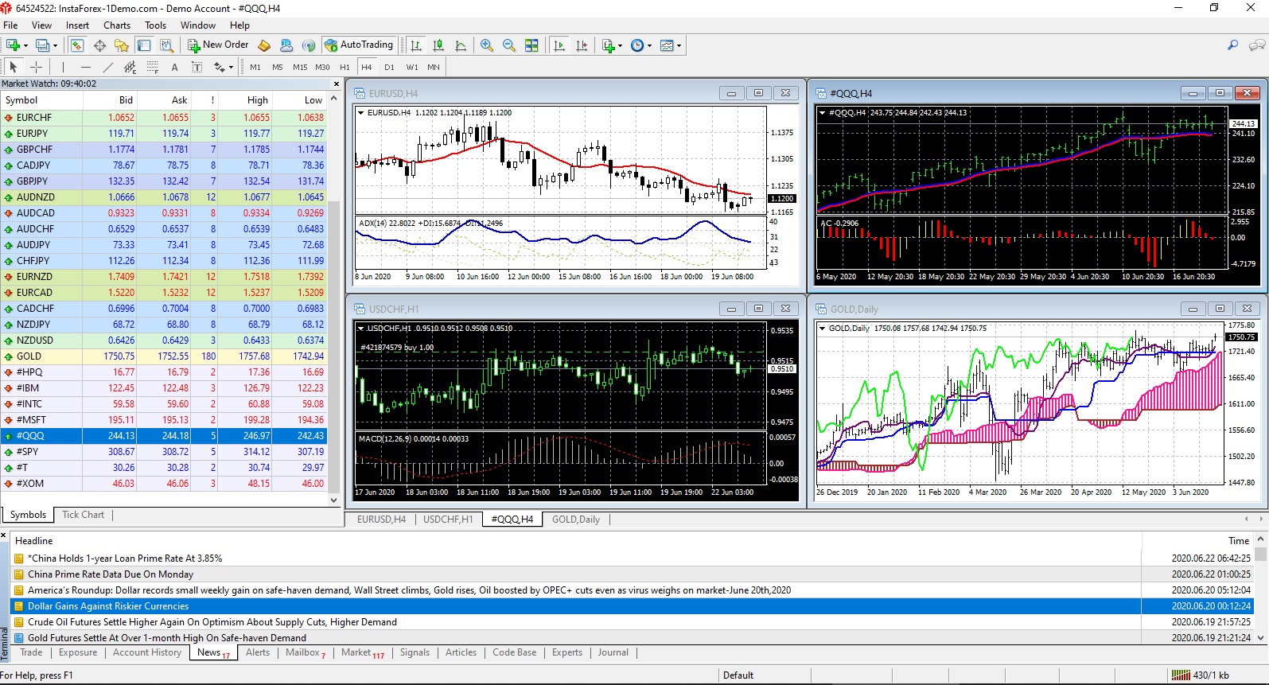Screen dimensions: 1269x685
Task: Tile chart windows using the toolbar icon
Action: pyautogui.click(x=531, y=45)
